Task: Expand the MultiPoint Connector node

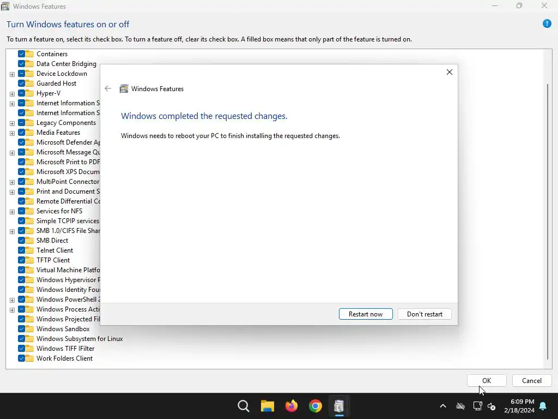Action: 12,182
